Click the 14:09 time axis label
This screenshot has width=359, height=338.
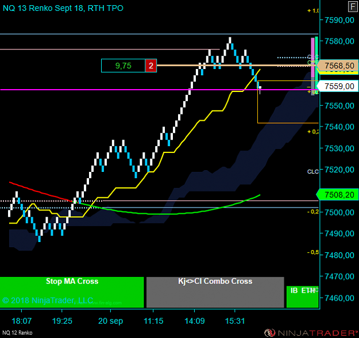tap(195, 321)
